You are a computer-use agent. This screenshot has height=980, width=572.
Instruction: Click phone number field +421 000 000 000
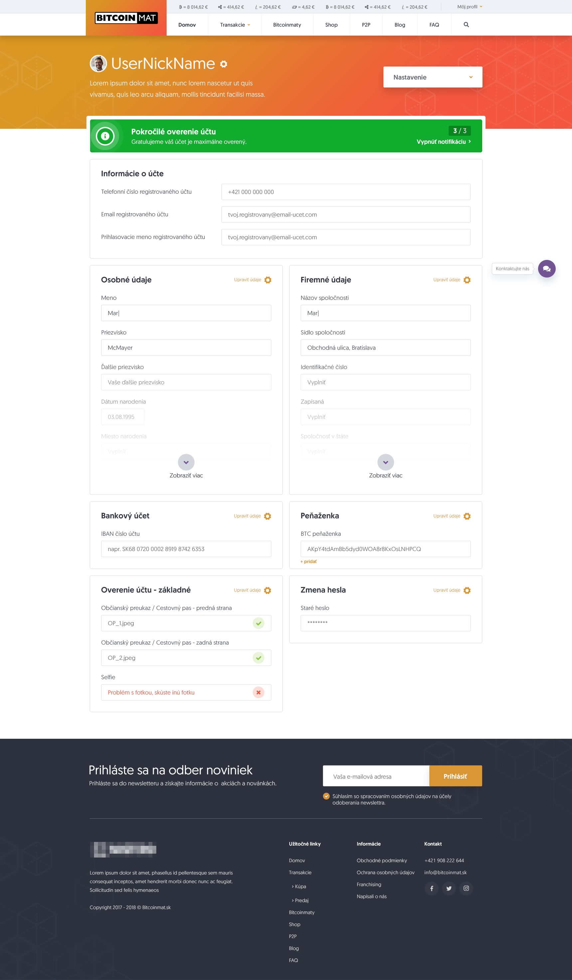pos(346,192)
